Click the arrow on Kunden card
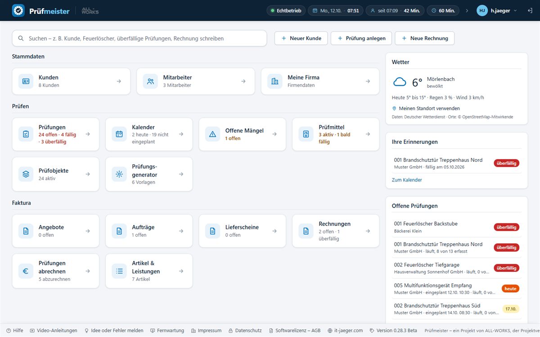 coord(119,81)
